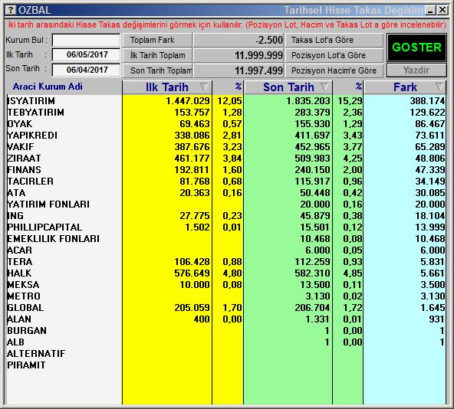Sort by Fark column arrow
Screen dimensions: 454x409
pyautogui.click(x=439, y=87)
